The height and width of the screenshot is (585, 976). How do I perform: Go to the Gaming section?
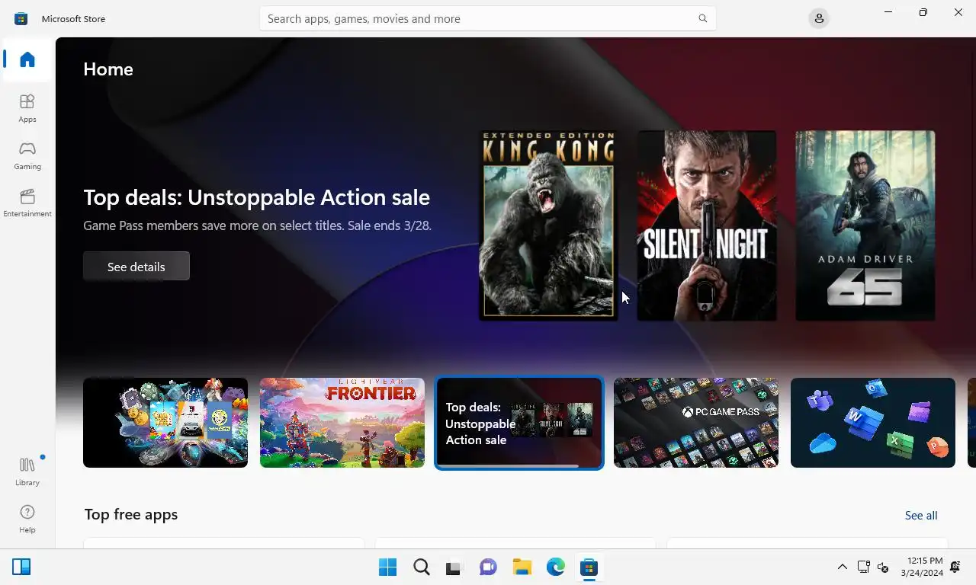click(27, 155)
